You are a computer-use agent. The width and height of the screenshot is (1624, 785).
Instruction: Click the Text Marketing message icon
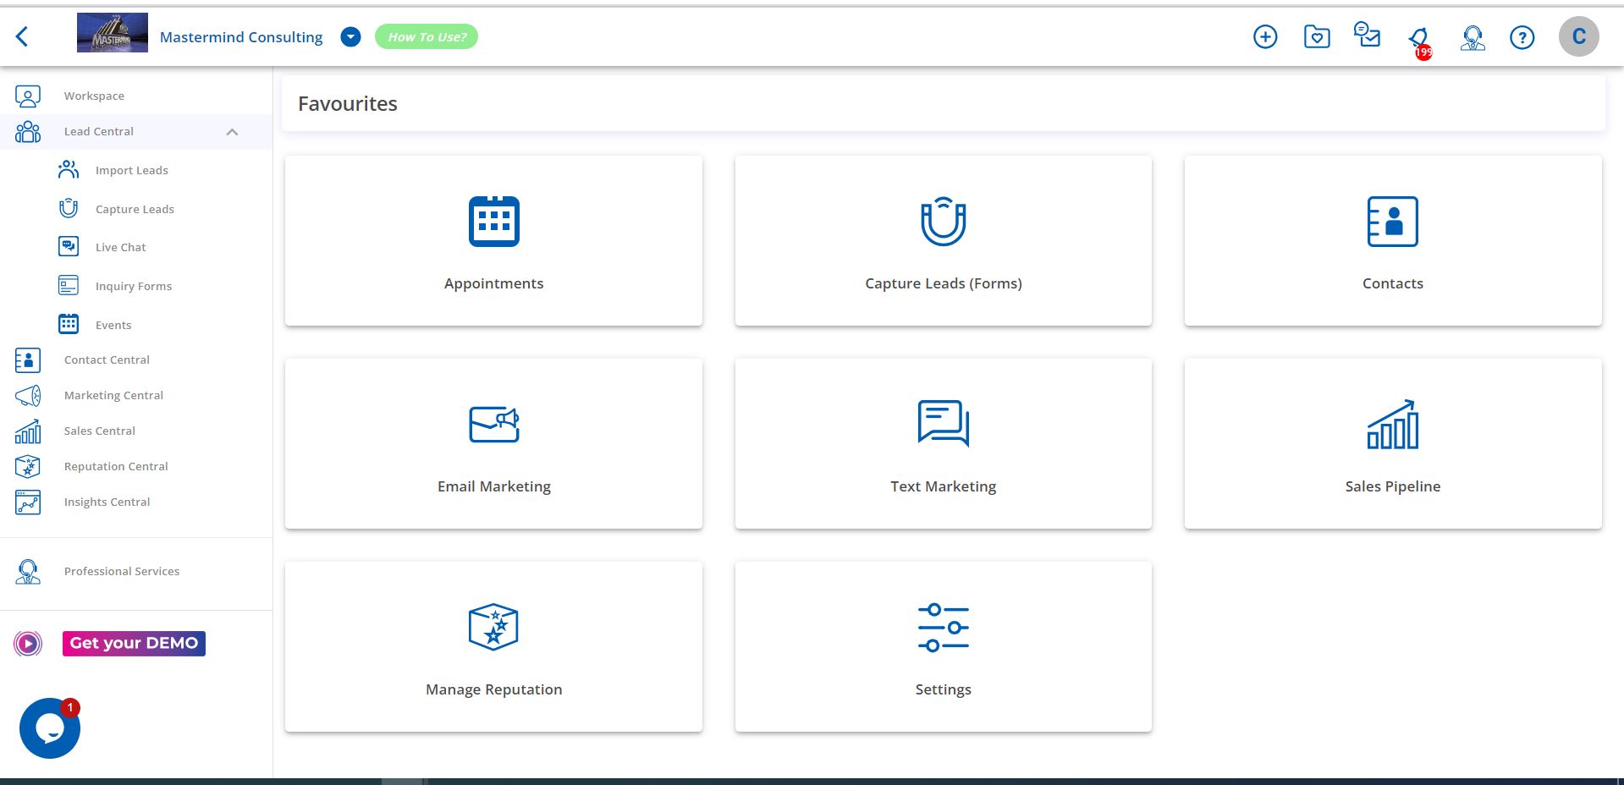943,423
